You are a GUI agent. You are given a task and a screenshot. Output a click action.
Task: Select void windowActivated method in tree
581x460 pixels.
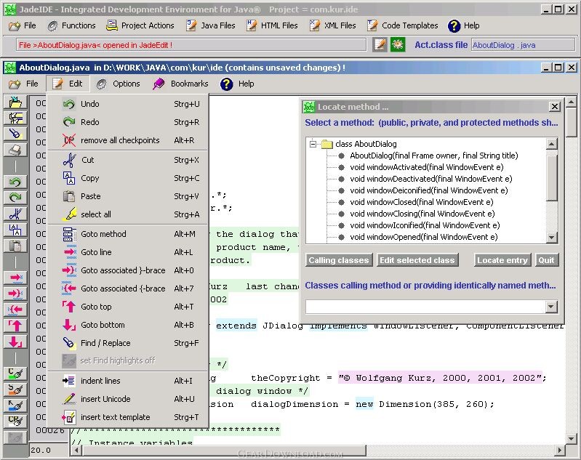[x=427, y=167]
